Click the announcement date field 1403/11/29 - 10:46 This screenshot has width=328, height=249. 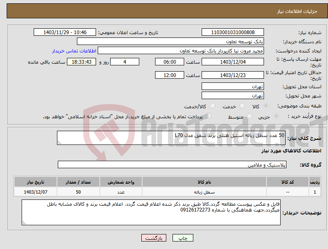[x=64, y=32]
